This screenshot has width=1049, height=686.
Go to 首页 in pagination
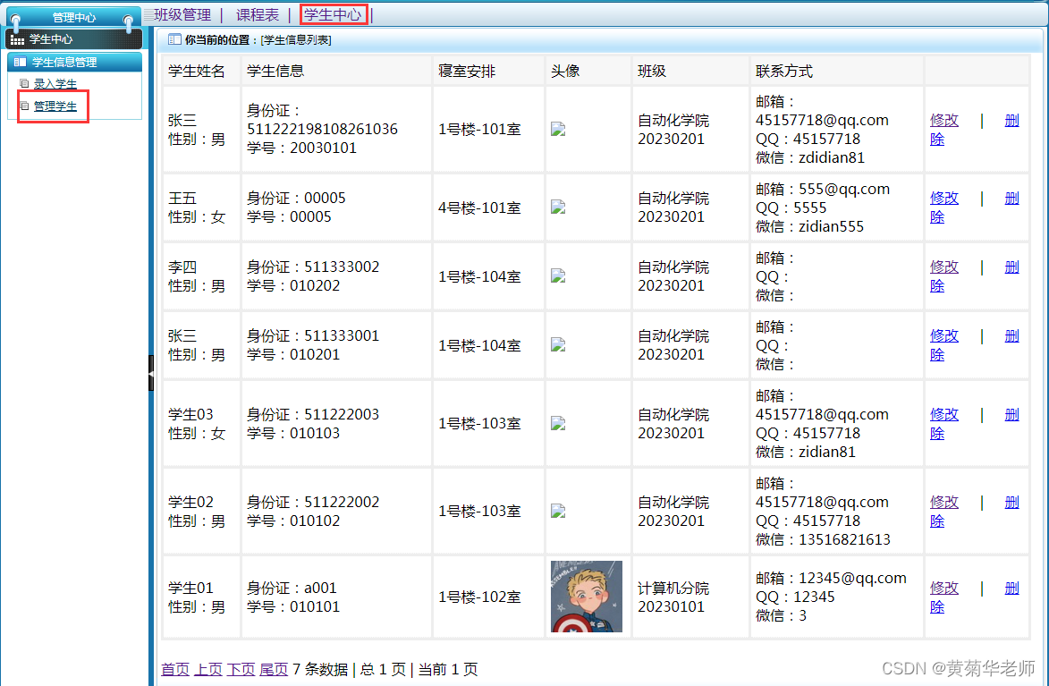(x=175, y=669)
